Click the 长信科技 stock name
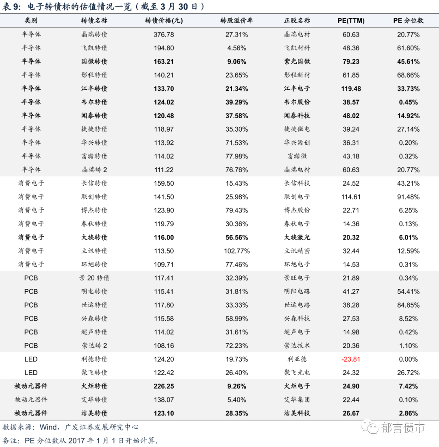Image resolution: width=439 pixels, height=447 pixels. [297, 183]
